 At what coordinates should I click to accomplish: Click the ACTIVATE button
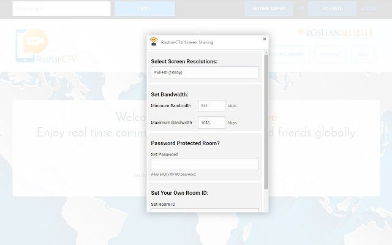coord(332,8)
